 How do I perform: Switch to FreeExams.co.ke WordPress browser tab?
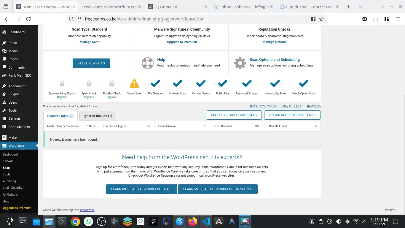tap(110, 7)
